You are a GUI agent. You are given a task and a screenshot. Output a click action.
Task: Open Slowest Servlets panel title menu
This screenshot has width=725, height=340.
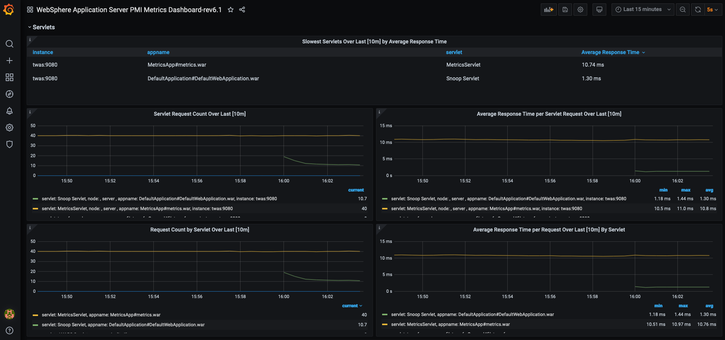pyautogui.click(x=374, y=42)
